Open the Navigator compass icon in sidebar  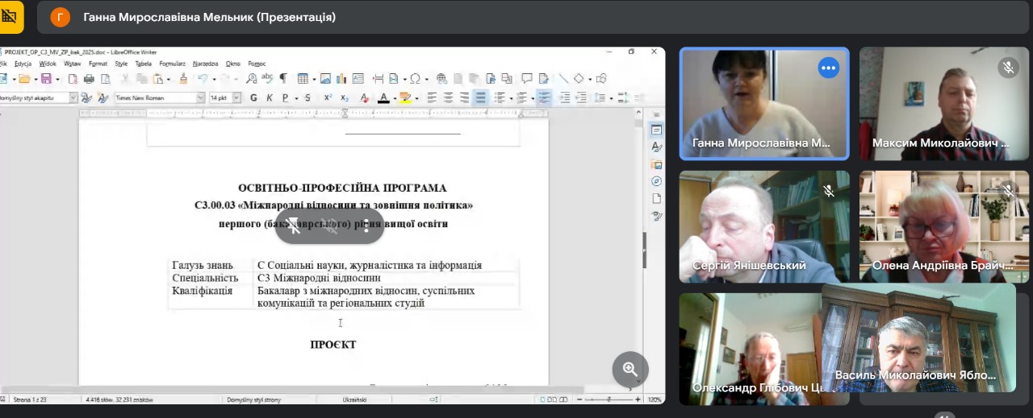657,181
